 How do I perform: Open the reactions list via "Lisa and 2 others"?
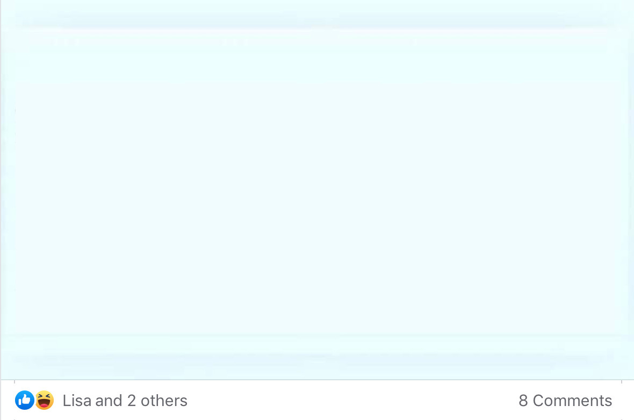pos(125,401)
